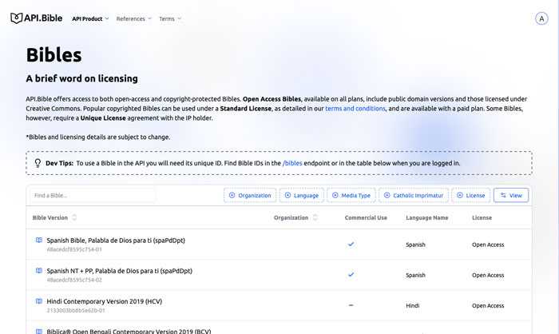Open the Language filter
The height and width of the screenshot is (334, 559).
(x=302, y=195)
